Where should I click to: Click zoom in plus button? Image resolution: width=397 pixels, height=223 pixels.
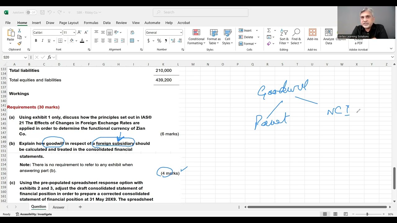click(x=384, y=214)
